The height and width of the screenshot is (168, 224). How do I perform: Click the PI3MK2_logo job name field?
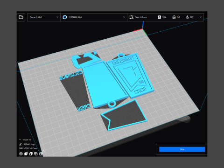click(x=29, y=144)
